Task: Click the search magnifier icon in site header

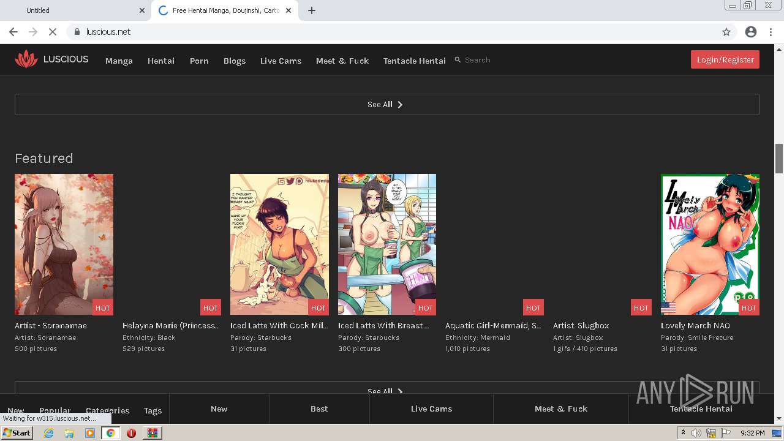Action: [458, 60]
